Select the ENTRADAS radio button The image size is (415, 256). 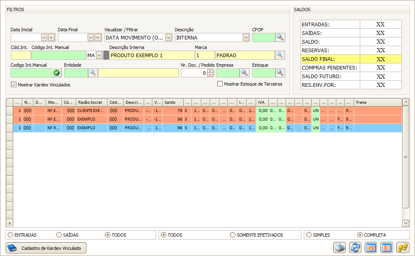click(10, 235)
